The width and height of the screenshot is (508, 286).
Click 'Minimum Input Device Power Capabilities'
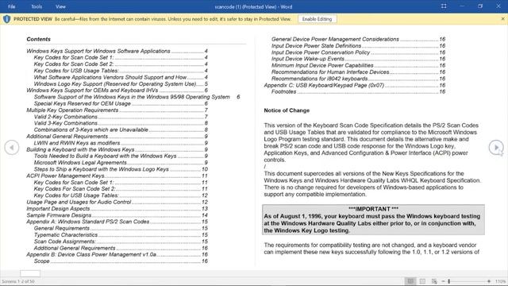[x=358, y=65]
